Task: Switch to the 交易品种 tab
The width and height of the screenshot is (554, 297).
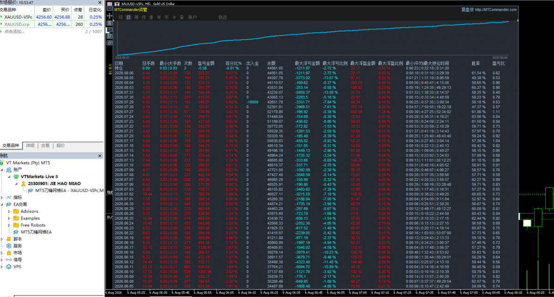Action: tap(11, 146)
